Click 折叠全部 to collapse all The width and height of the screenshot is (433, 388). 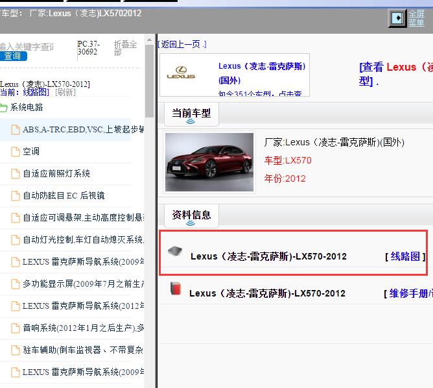click(125, 48)
